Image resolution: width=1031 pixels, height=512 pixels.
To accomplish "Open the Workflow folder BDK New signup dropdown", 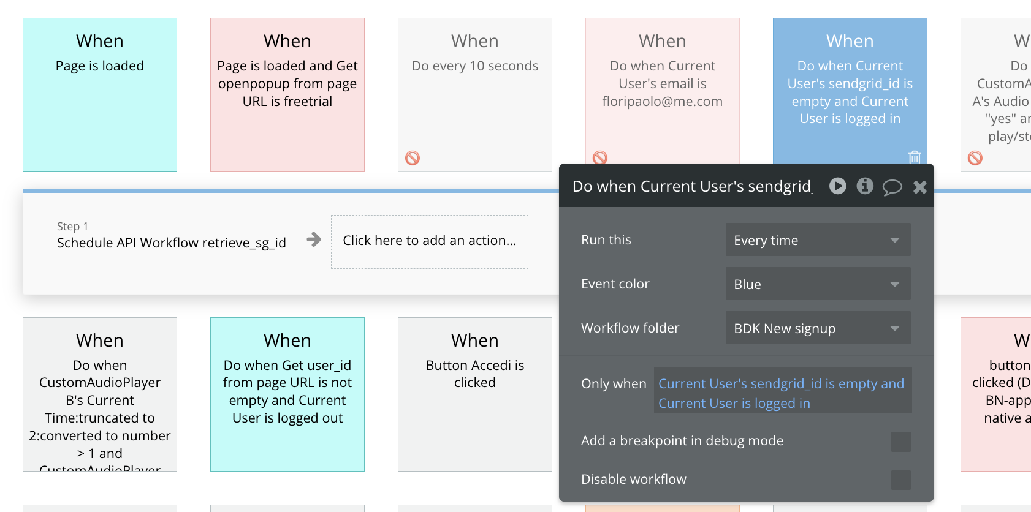I will tap(818, 328).
